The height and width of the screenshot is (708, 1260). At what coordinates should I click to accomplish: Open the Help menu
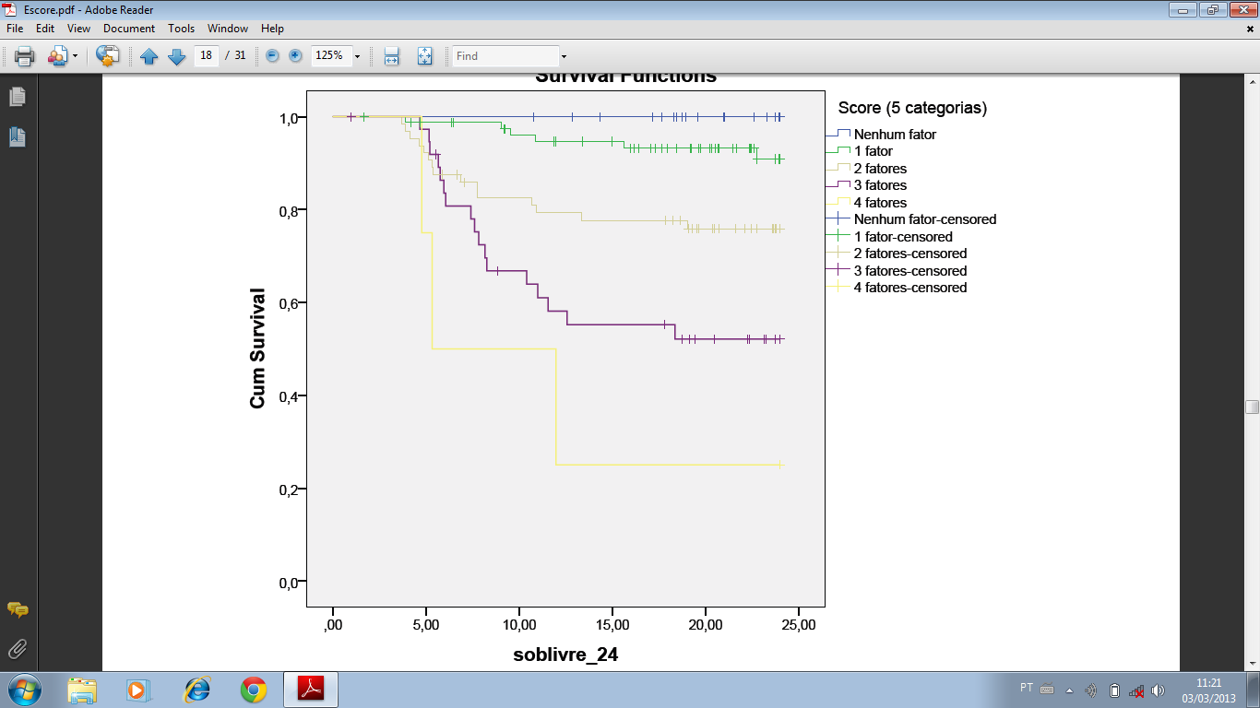click(x=272, y=29)
